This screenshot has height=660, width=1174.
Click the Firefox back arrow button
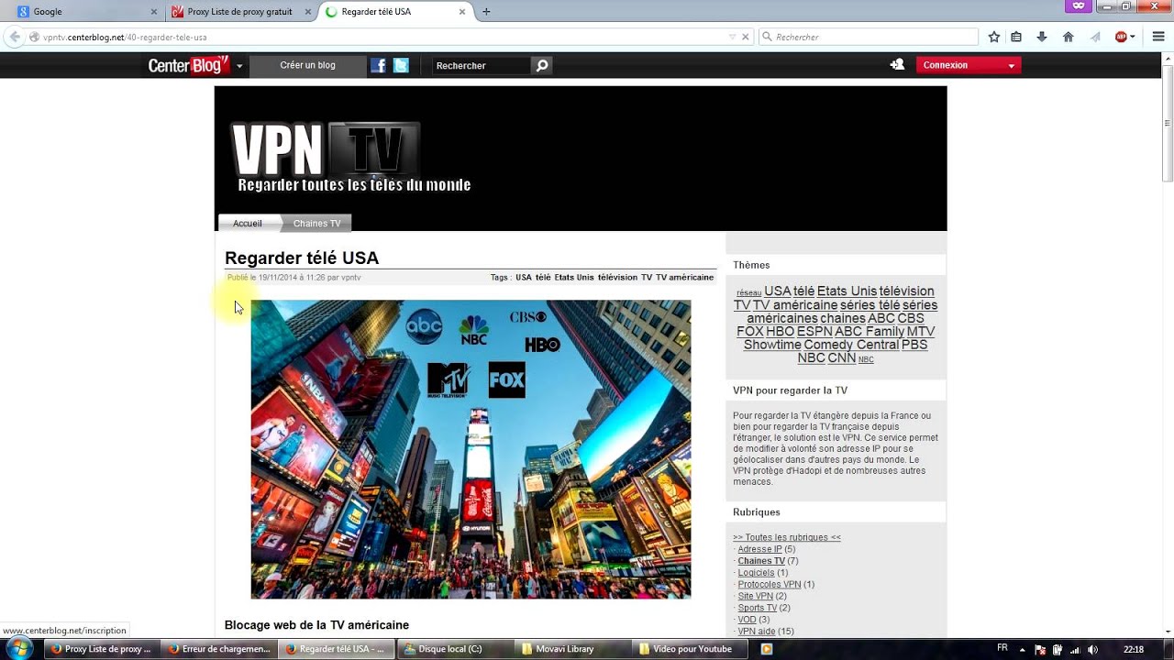pos(15,37)
